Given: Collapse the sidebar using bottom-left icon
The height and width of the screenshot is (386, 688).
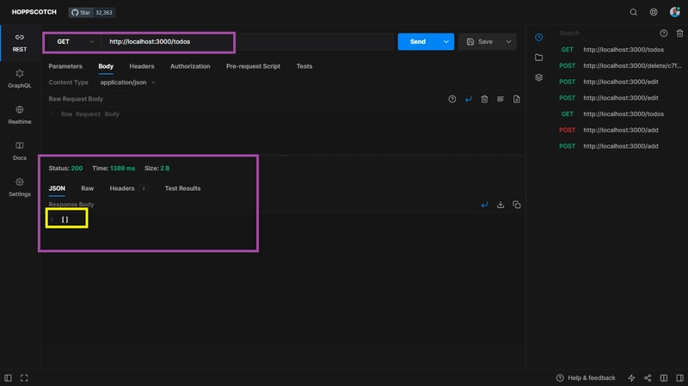Looking at the screenshot, I should click(x=8, y=378).
